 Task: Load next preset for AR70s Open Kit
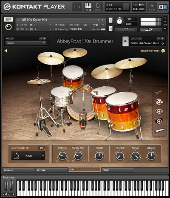click(x=103, y=20)
